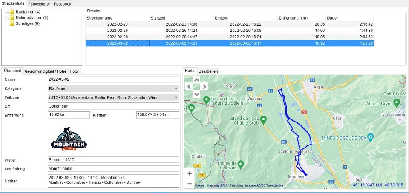Select Radfahren (4) in the tree
Screen dimensions: 409x193
click(x=28, y=12)
